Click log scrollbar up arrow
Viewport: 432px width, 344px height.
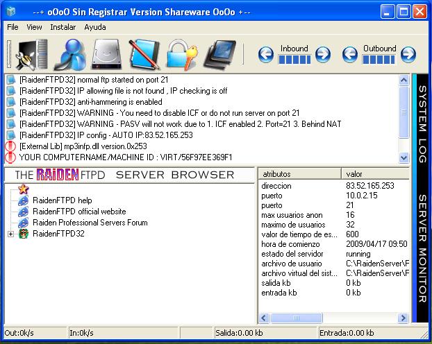pos(404,80)
